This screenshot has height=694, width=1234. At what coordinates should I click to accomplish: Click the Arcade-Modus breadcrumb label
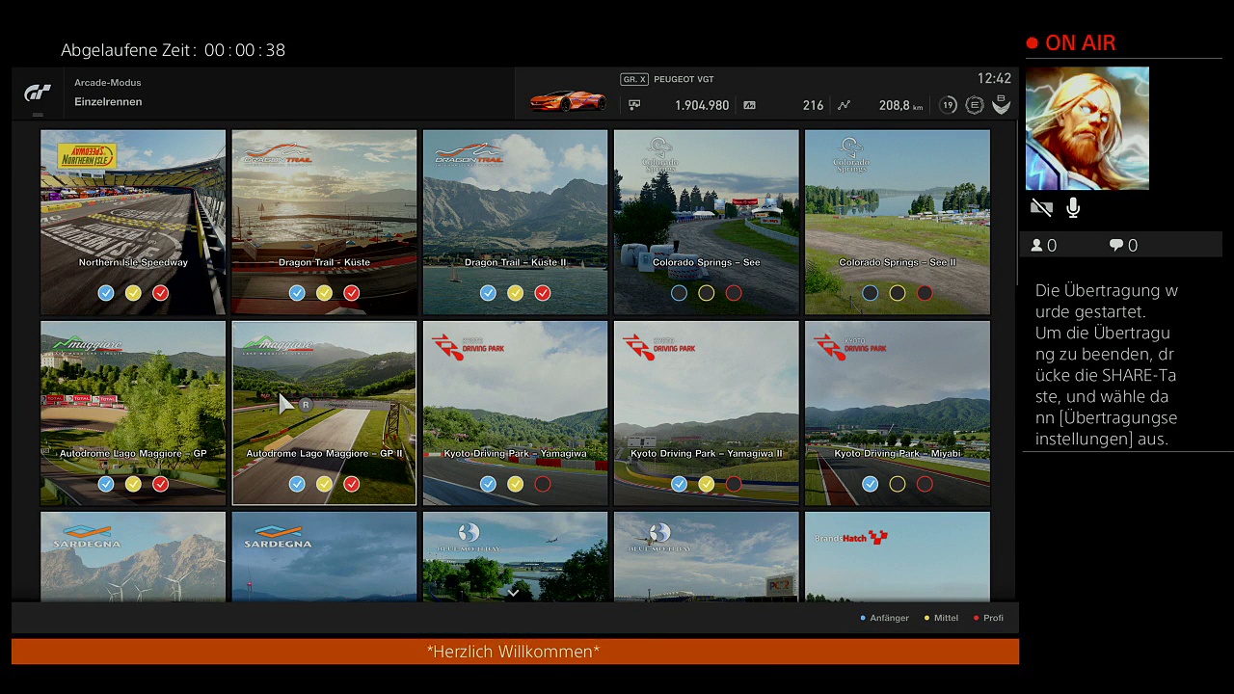pyautogui.click(x=108, y=83)
